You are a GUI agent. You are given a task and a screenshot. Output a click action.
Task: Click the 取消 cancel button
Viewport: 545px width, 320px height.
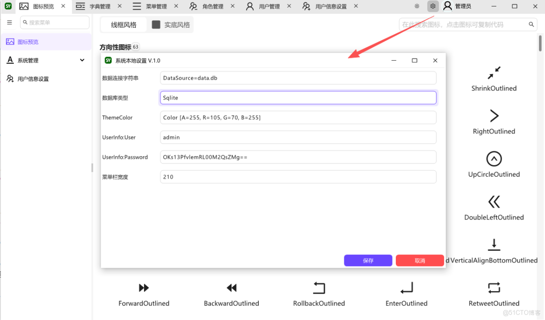[419, 260]
